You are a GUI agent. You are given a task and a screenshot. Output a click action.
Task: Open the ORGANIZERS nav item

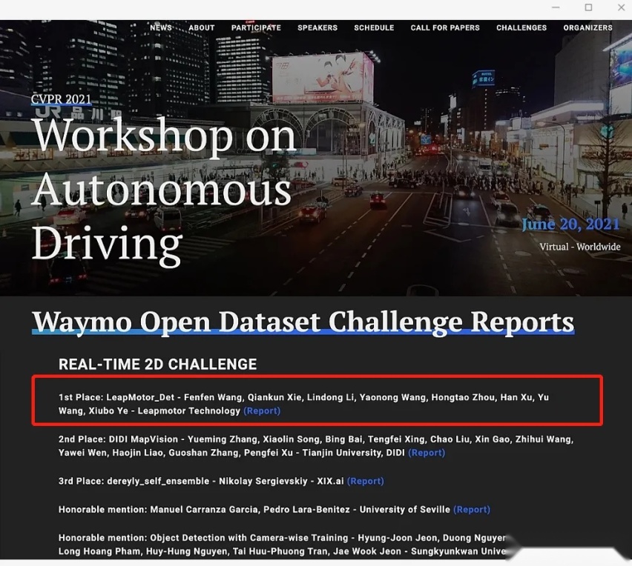point(587,27)
